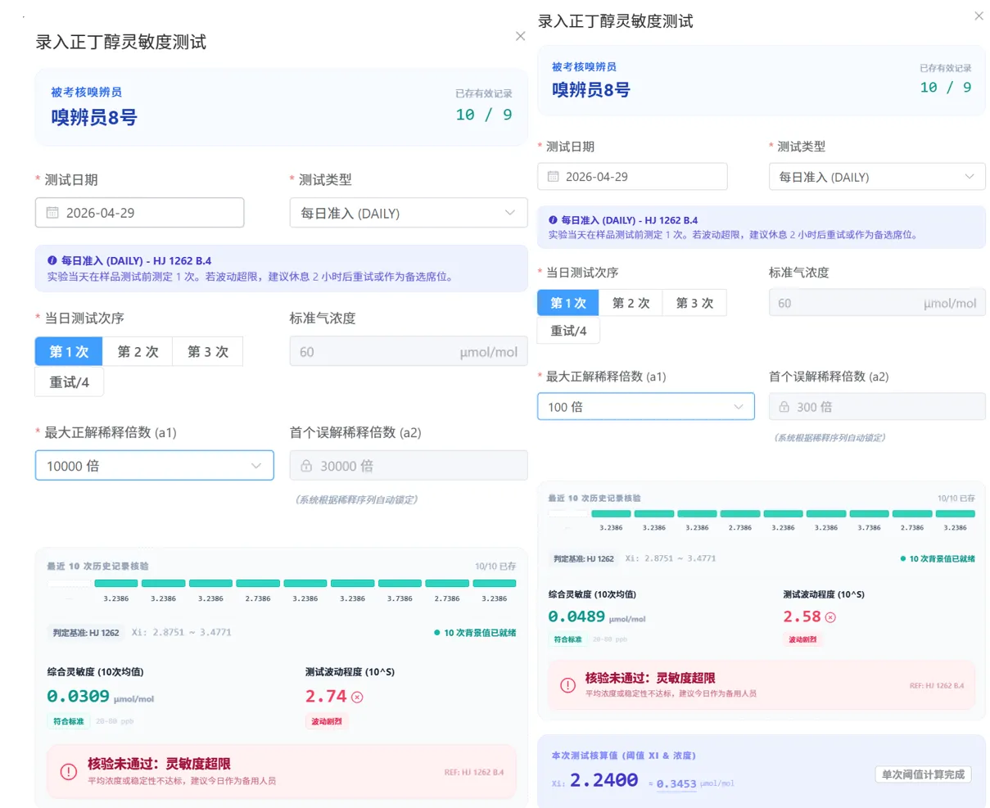Viewport: 990px width, 808px height.
Task: Click 10 次背景值已就绪 status in left dialog
Action: [x=475, y=633]
